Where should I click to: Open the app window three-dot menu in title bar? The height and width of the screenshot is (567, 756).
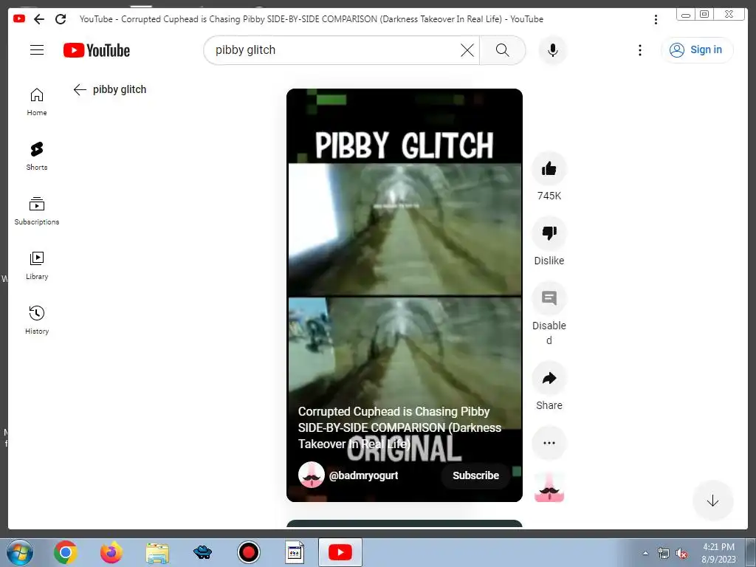pyautogui.click(x=656, y=19)
